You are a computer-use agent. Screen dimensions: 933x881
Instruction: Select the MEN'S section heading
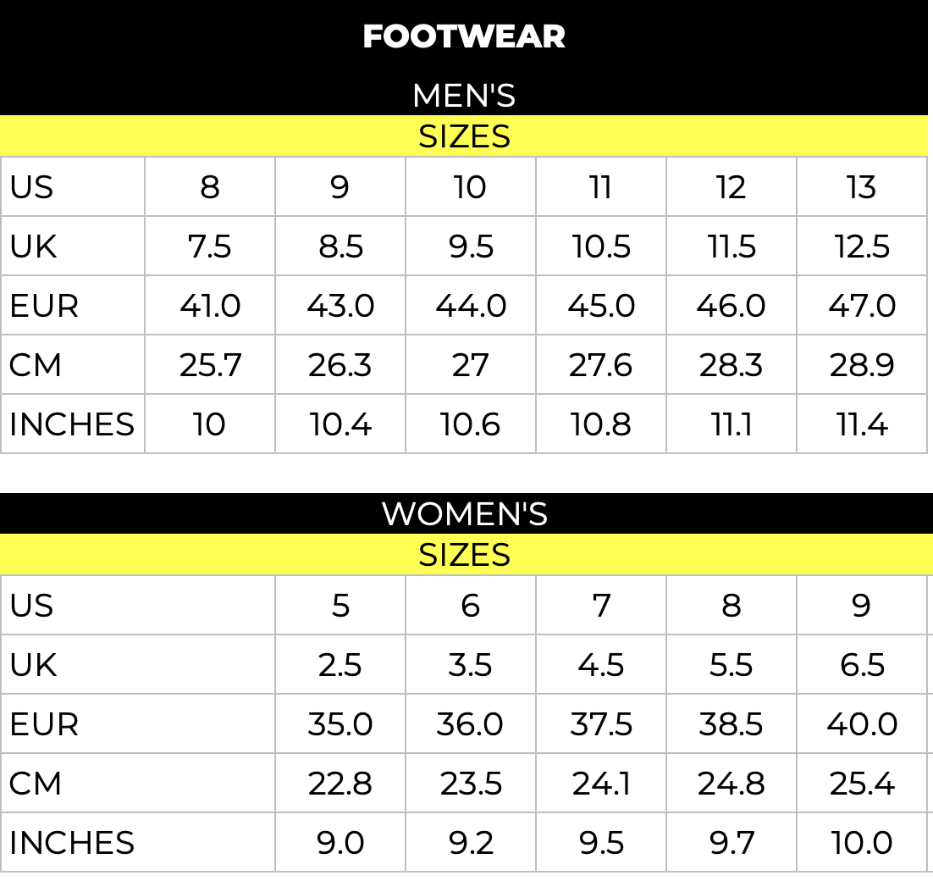click(x=464, y=96)
